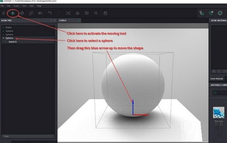
Task: Select the Blue Aqua material thumbnail
Action: coord(219,112)
